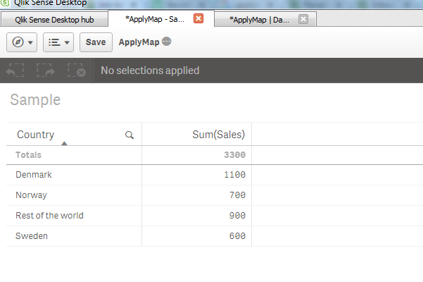Screen dimensions: 423x282
Task: Click the Save button
Action: pyautogui.click(x=96, y=42)
